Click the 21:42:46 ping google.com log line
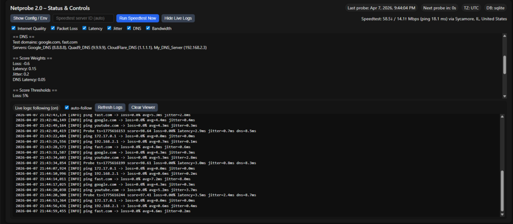Viewport: 513px width, 224px height. click(105, 120)
